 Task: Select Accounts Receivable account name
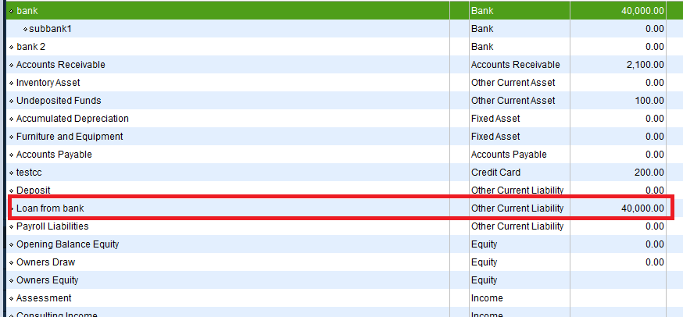[x=60, y=65]
